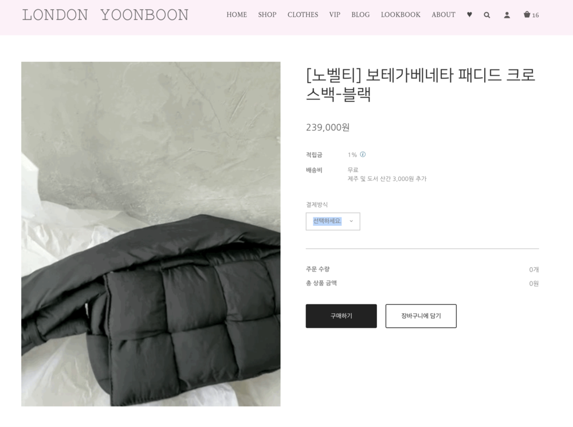Click the padded black bag product image

click(x=151, y=234)
